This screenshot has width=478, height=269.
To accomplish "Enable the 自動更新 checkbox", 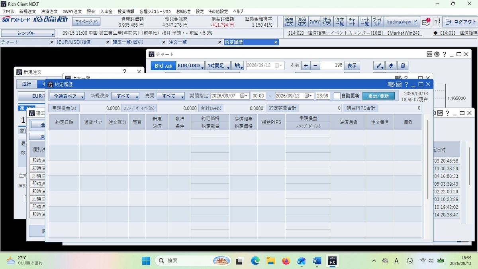I will pyautogui.click(x=337, y=96).
